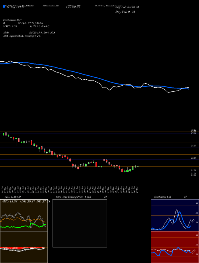Select the 'Stochastics: 33.7' reading
This screenshot has height=263, width=199.
pyautogui.click(x=12, y=20)
